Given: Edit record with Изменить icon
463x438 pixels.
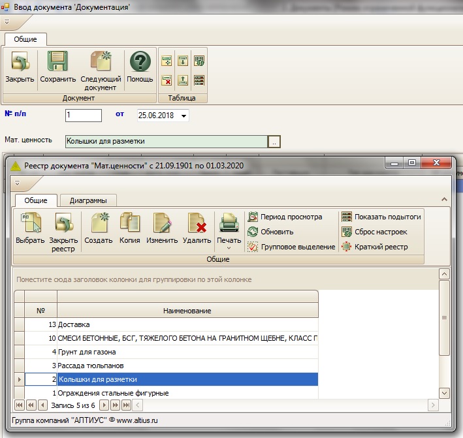Looking at the screenshot, I should tap(162, 223).
